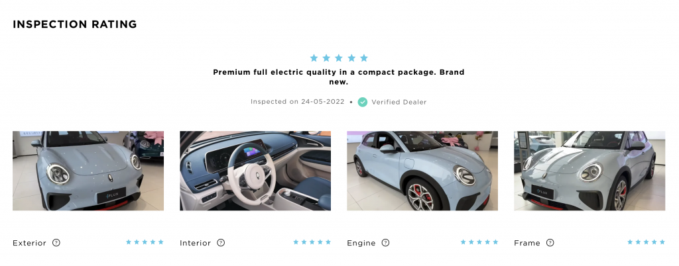
Task: Click the Inspected on 24-05-2022 text
Action: pyautogui.click(x=298, y=102)
